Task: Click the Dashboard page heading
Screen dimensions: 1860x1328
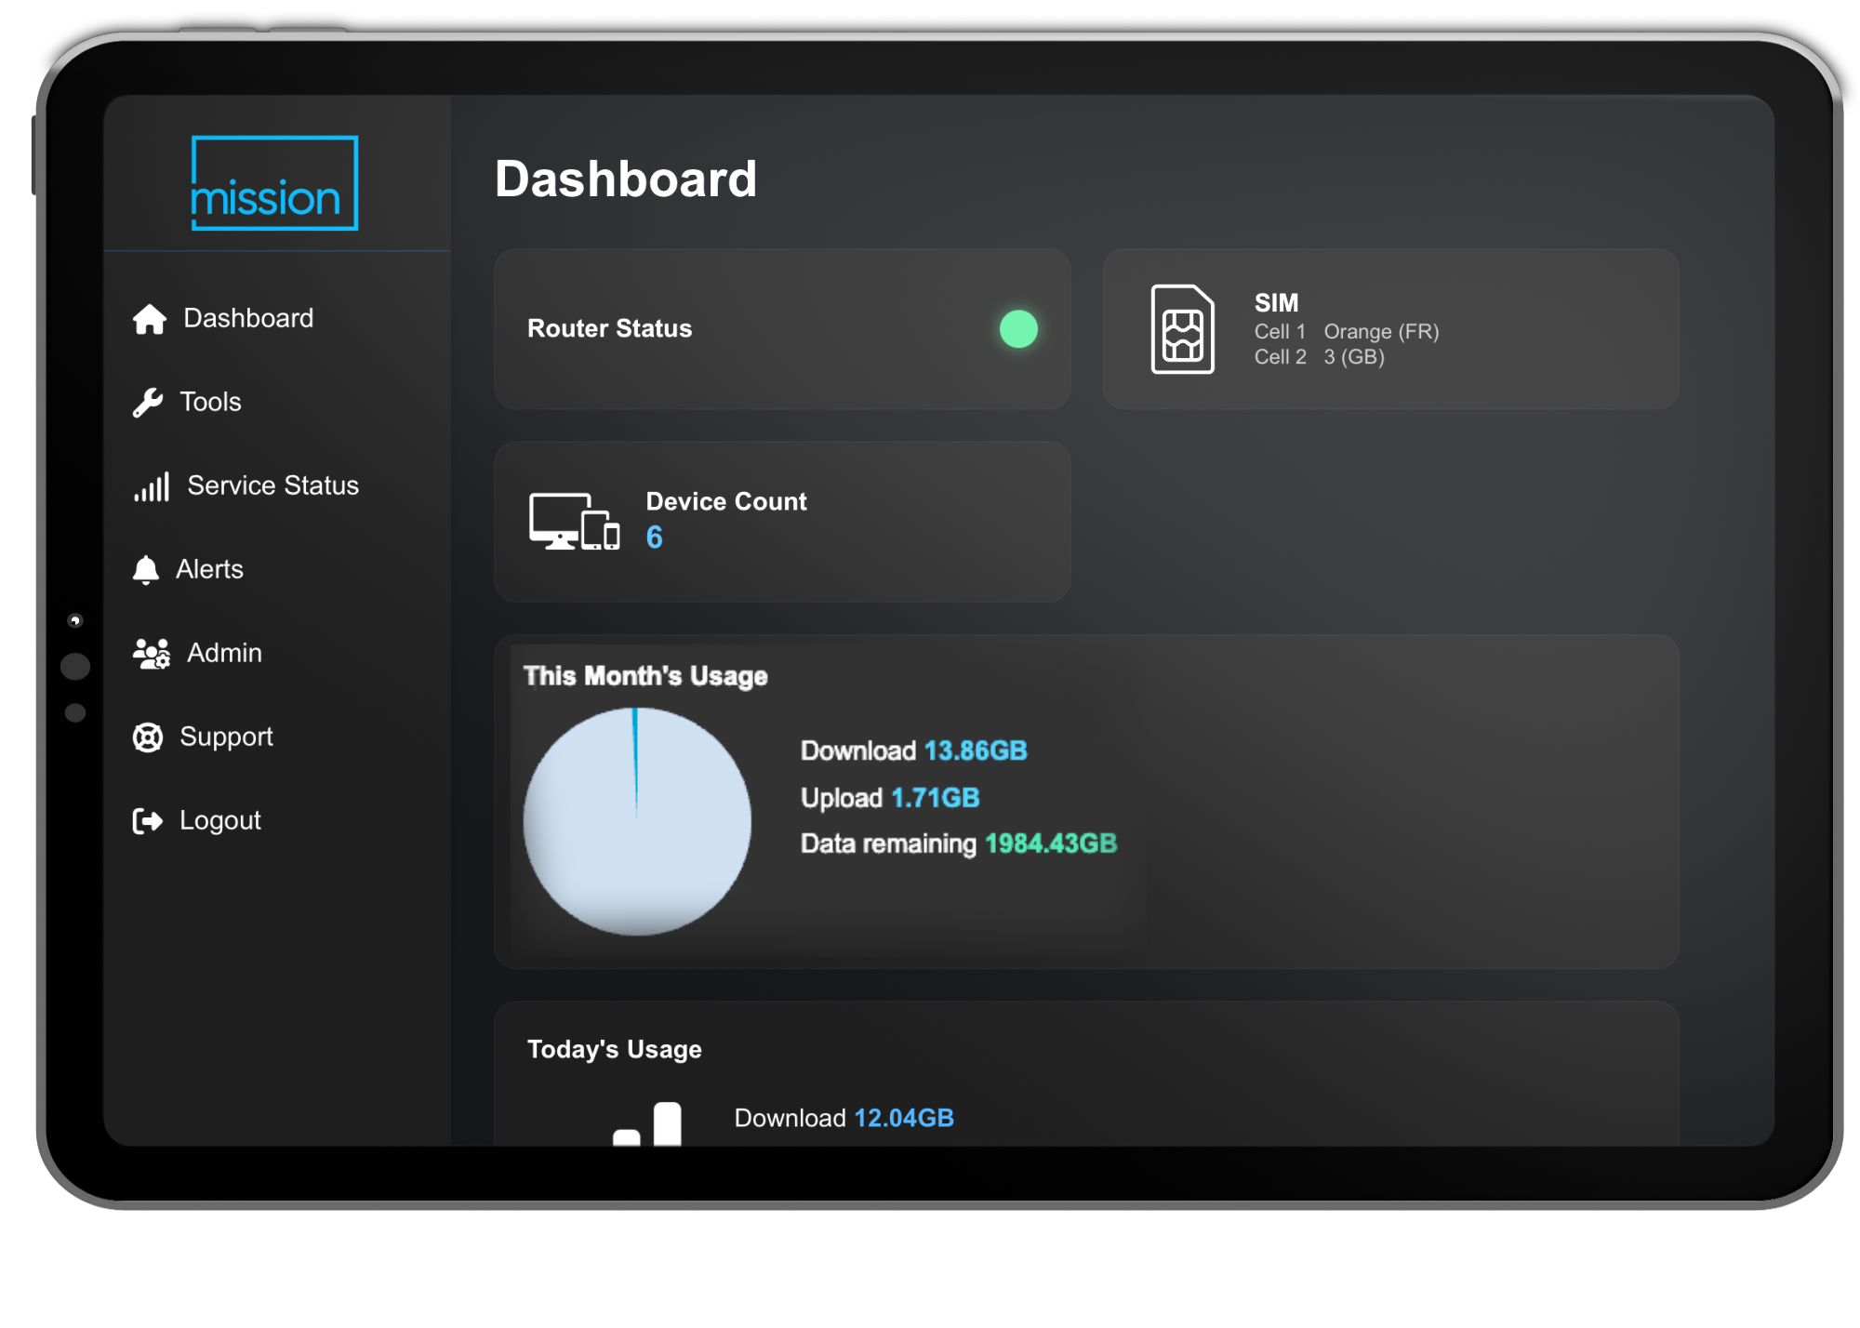Action: click(x=626, y=179)
